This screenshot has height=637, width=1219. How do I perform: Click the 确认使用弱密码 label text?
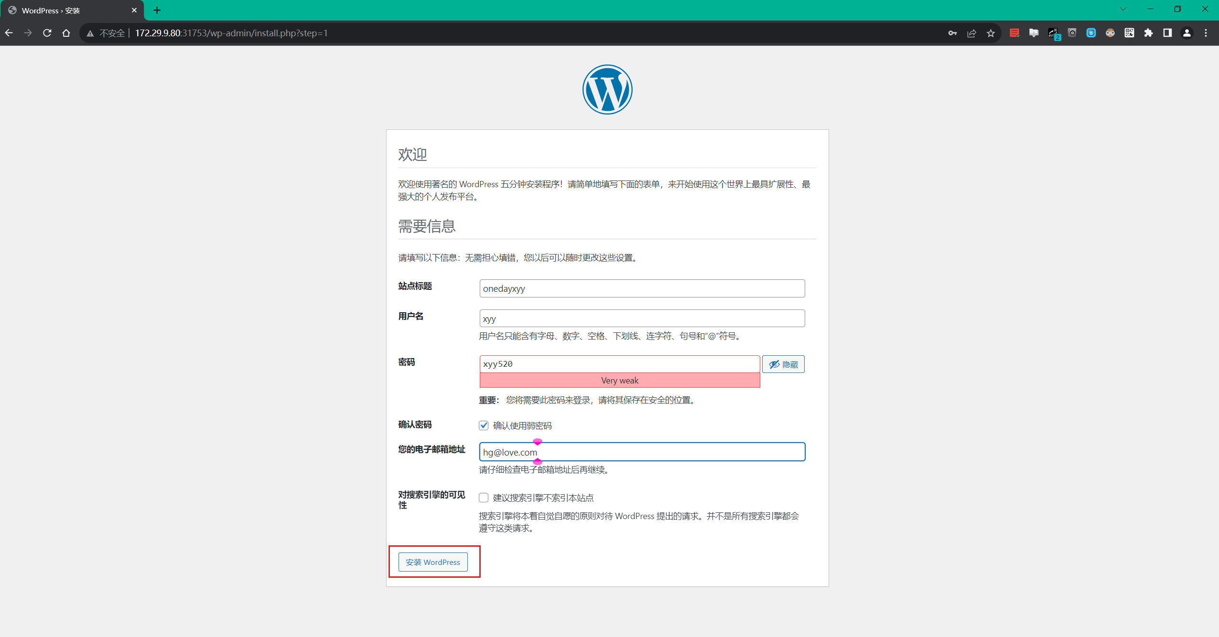pos(522,425)
